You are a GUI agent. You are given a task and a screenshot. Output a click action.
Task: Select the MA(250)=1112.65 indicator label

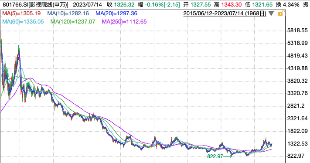coord(124,21)
